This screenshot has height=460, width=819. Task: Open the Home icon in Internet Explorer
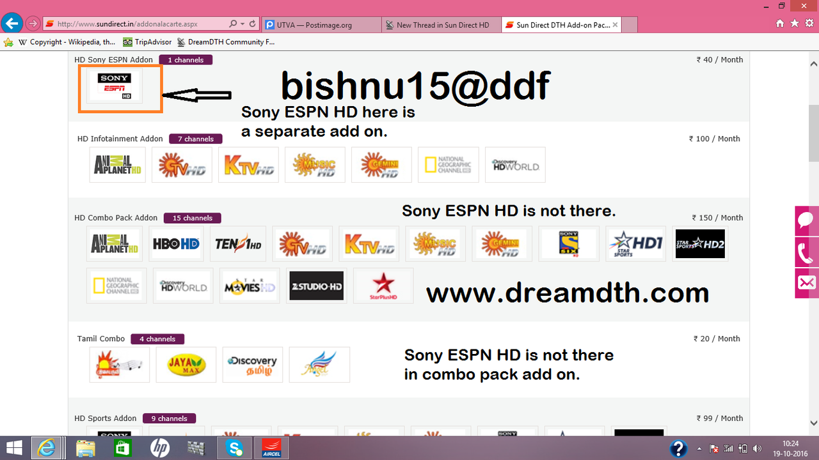click(780, 24)
